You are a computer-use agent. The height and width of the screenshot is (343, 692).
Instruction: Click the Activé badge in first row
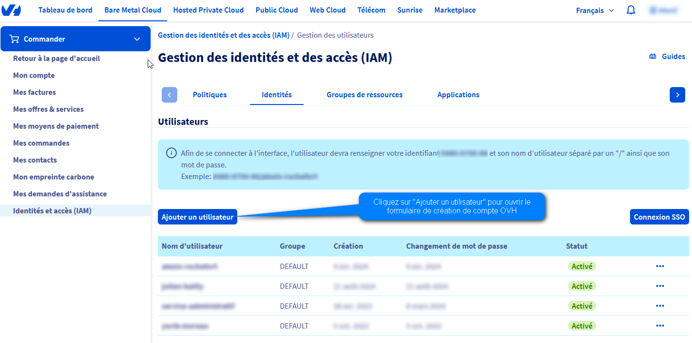(582, 266)
